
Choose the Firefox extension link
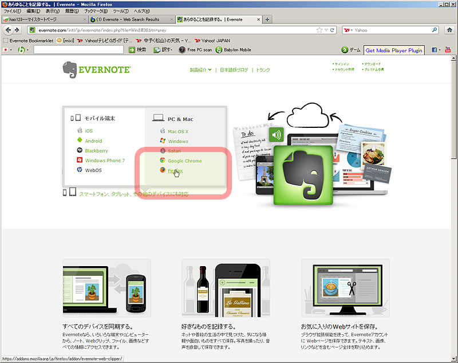click(x=175, y=171)
